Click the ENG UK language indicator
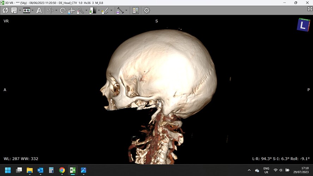 (x=266, y=170)
